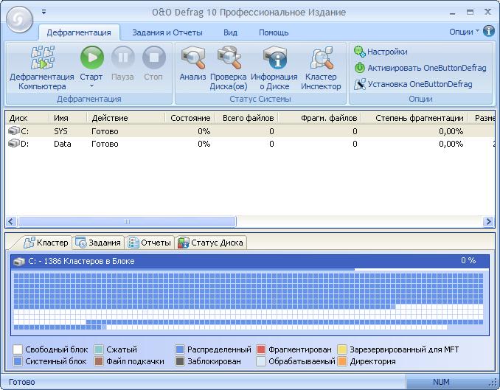This screenshot has height=390, width=500.
Task: Click the SYS drive name cell
Action: point(60,131)
